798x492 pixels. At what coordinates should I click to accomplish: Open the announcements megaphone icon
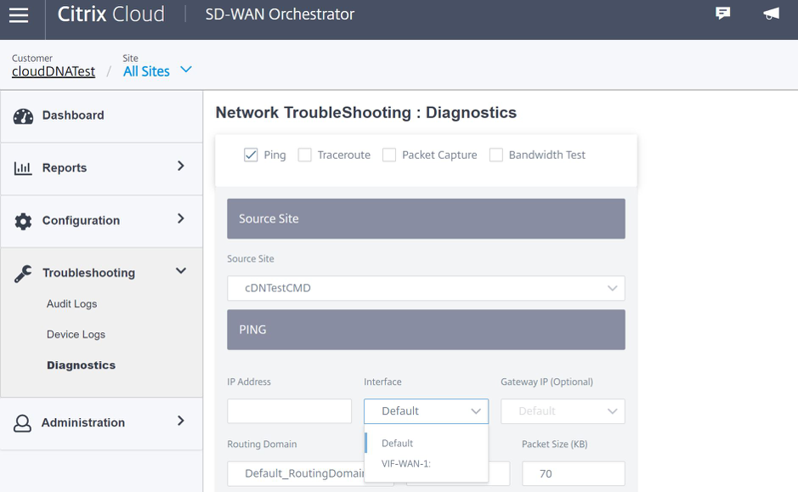(x=772, y=14)
